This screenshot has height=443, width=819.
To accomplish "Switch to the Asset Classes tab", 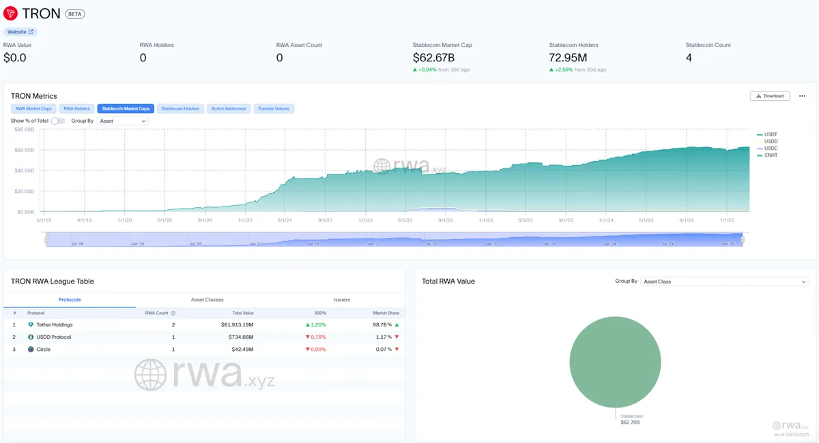I will (x=207, y=300).
